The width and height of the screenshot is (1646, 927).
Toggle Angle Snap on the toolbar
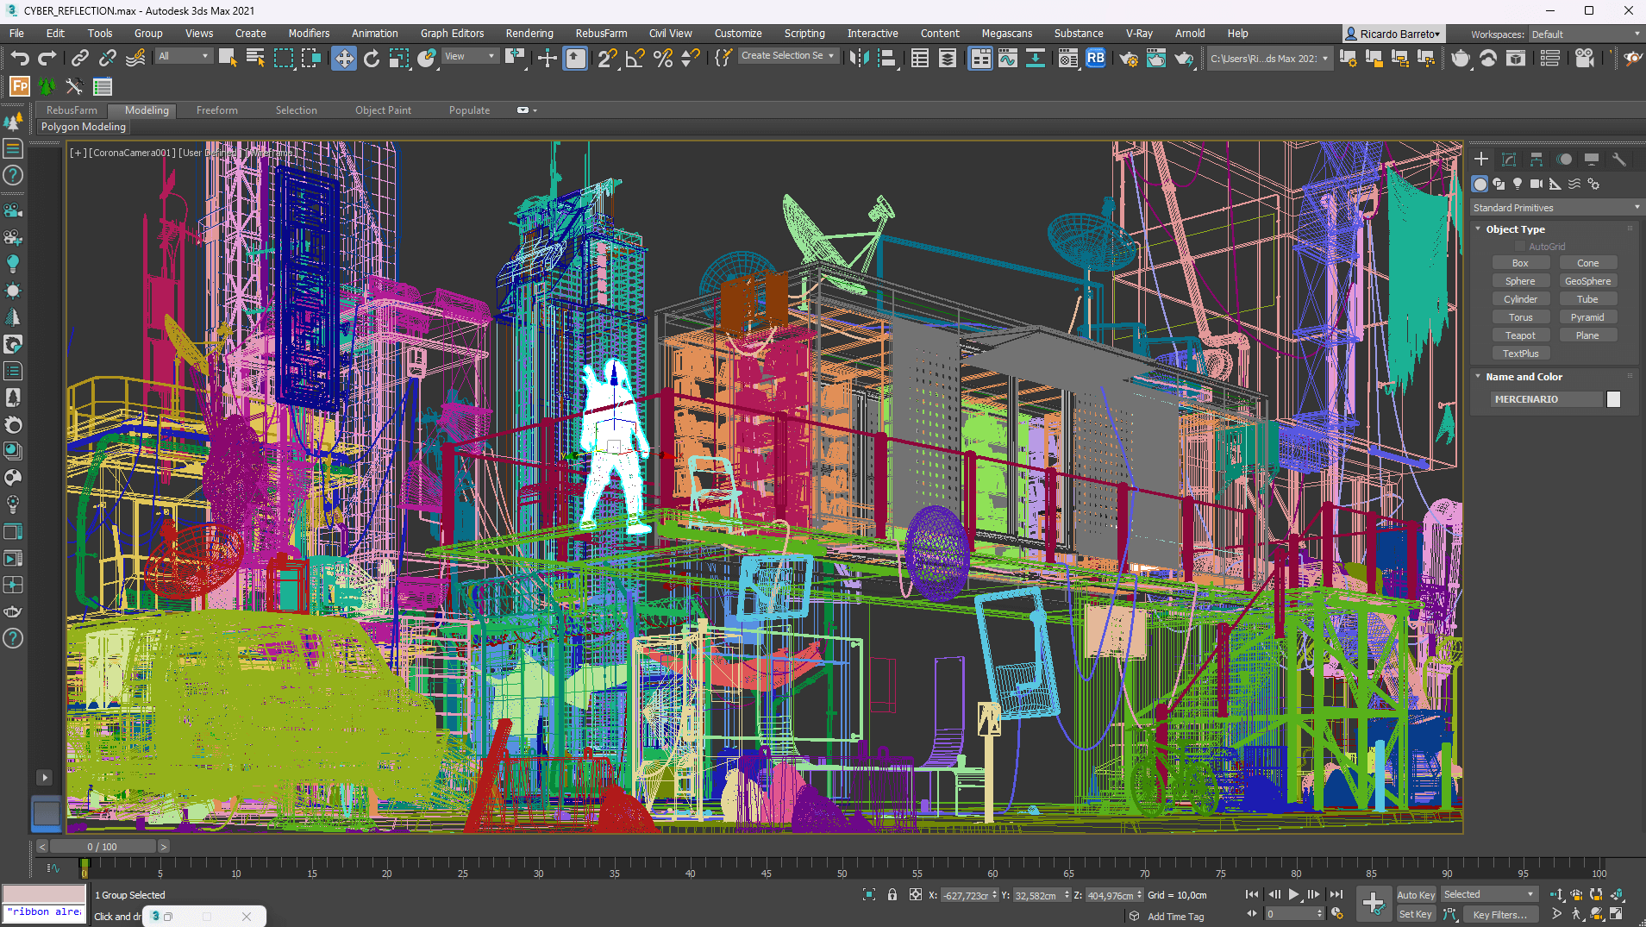635,58
